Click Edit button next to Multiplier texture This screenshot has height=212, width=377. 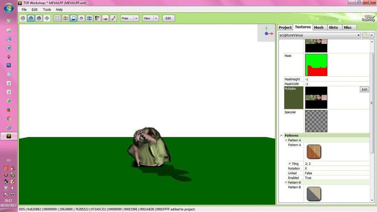tap(364, 90)
